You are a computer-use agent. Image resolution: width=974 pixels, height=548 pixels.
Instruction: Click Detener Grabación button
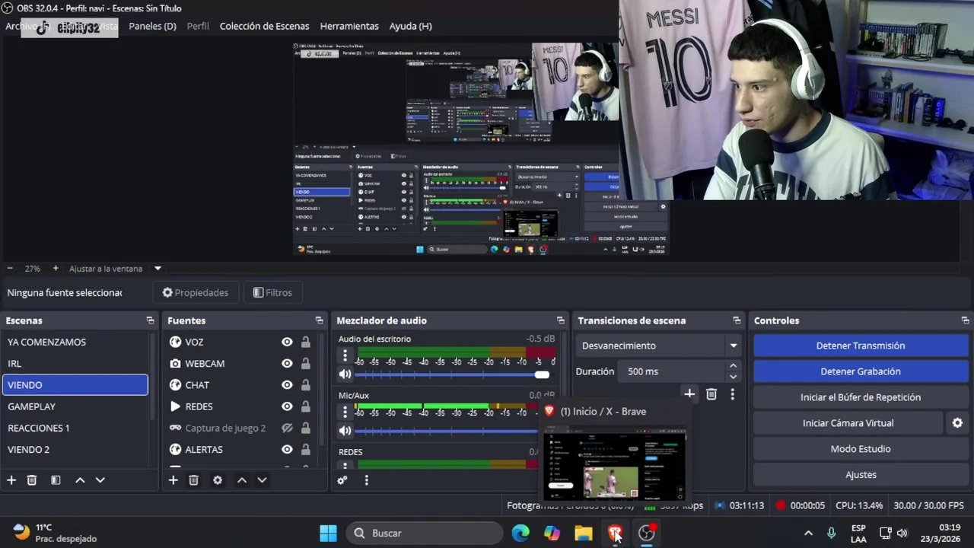861,371
